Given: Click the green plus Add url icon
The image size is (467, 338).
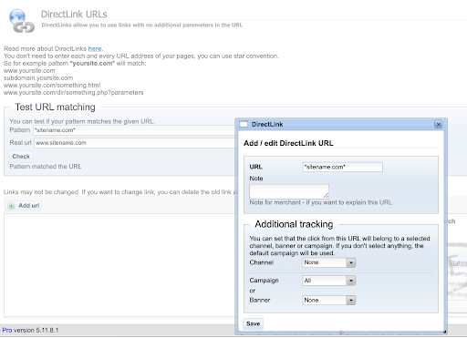Looking at the screenshot, I should (x=11, y=206).
